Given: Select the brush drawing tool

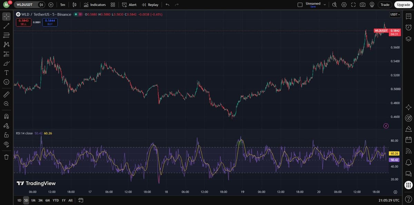Looking at the screenshot, I should pyautogui.click(x=6, y=63).
